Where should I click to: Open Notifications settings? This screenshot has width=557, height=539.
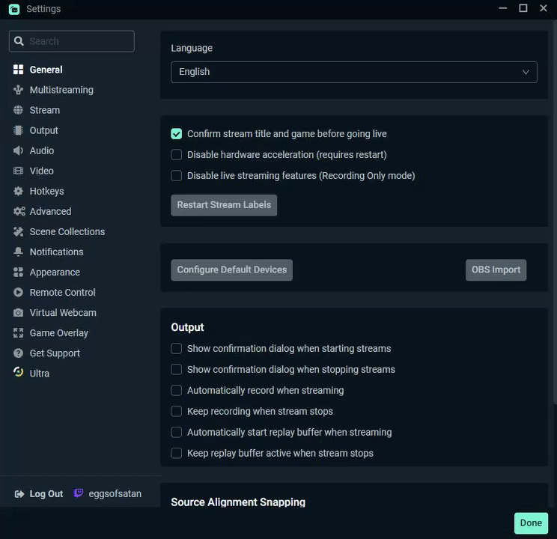tap(56, 252)
